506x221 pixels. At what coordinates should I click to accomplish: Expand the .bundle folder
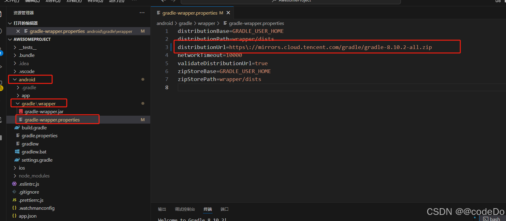(15, 55)
